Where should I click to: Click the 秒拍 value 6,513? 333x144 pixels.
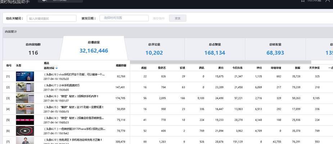258,109
